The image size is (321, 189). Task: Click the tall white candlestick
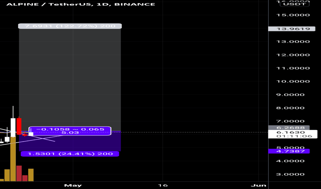(x=13, y=127)
